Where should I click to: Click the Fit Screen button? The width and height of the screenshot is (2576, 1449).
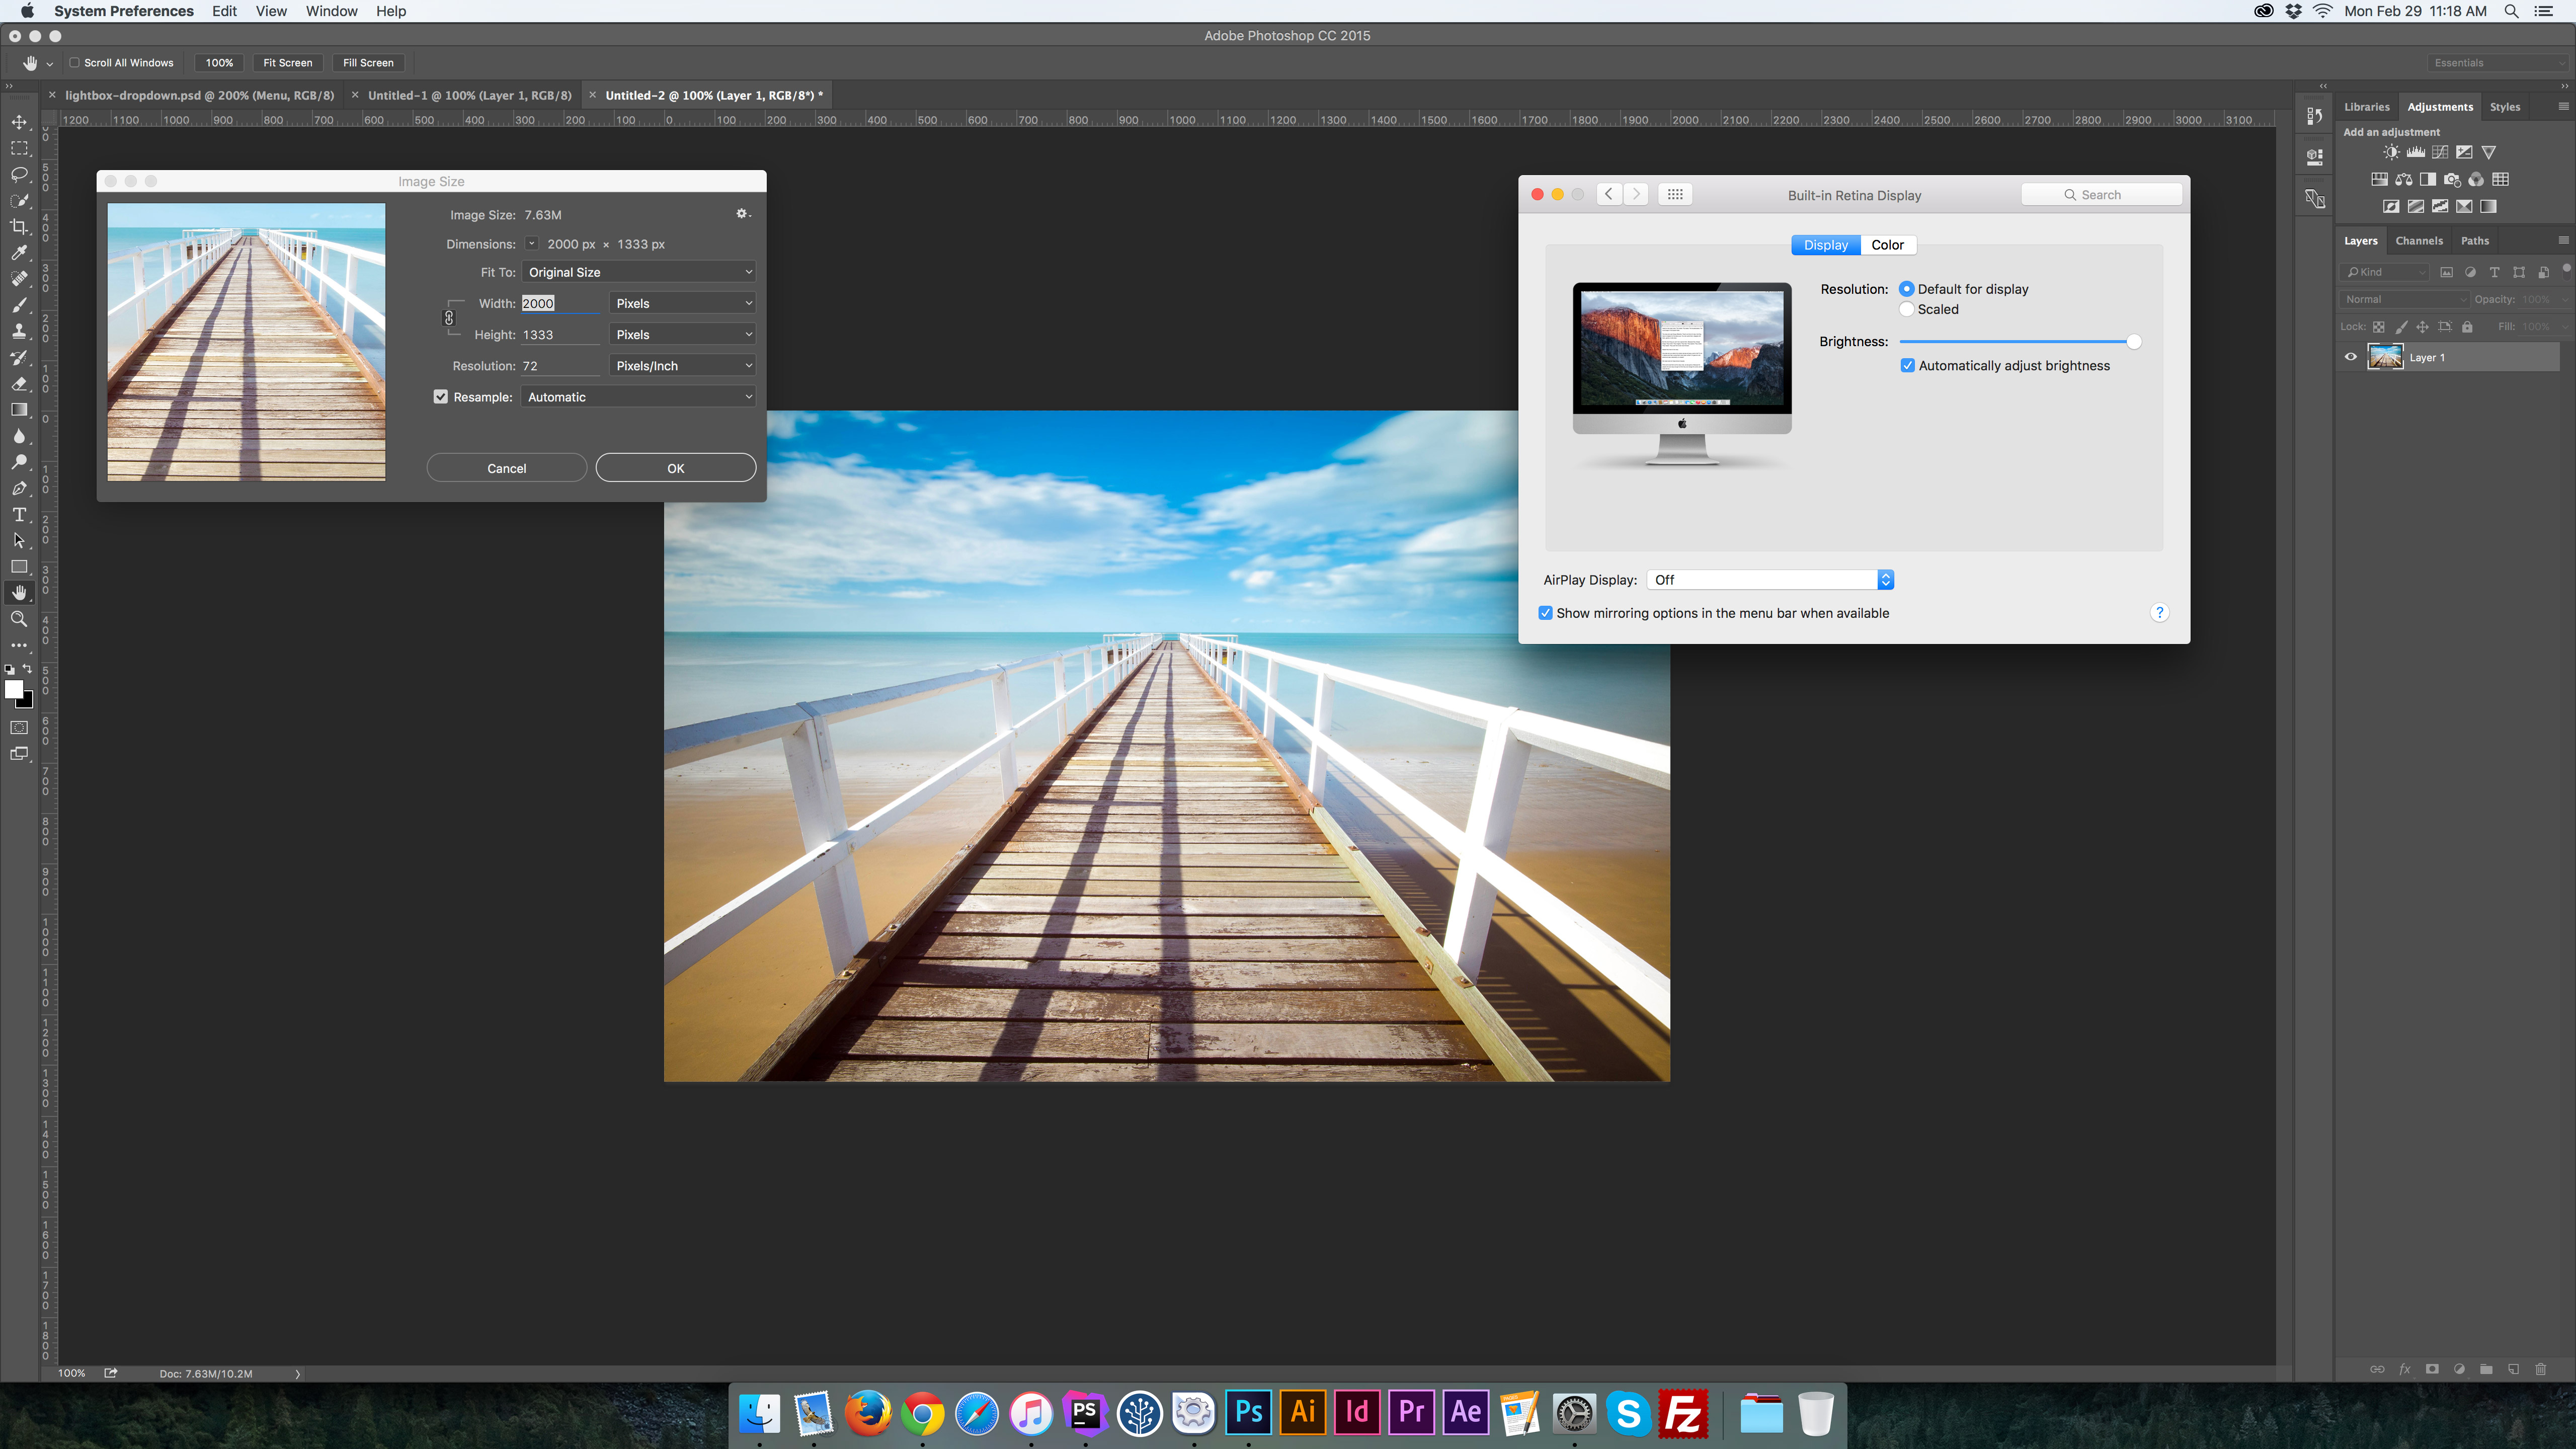point(287,62)
